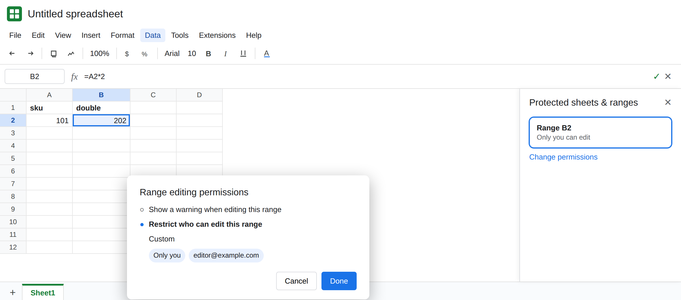Close the Protected sheets & ranges panel

[x=668, y=102]
